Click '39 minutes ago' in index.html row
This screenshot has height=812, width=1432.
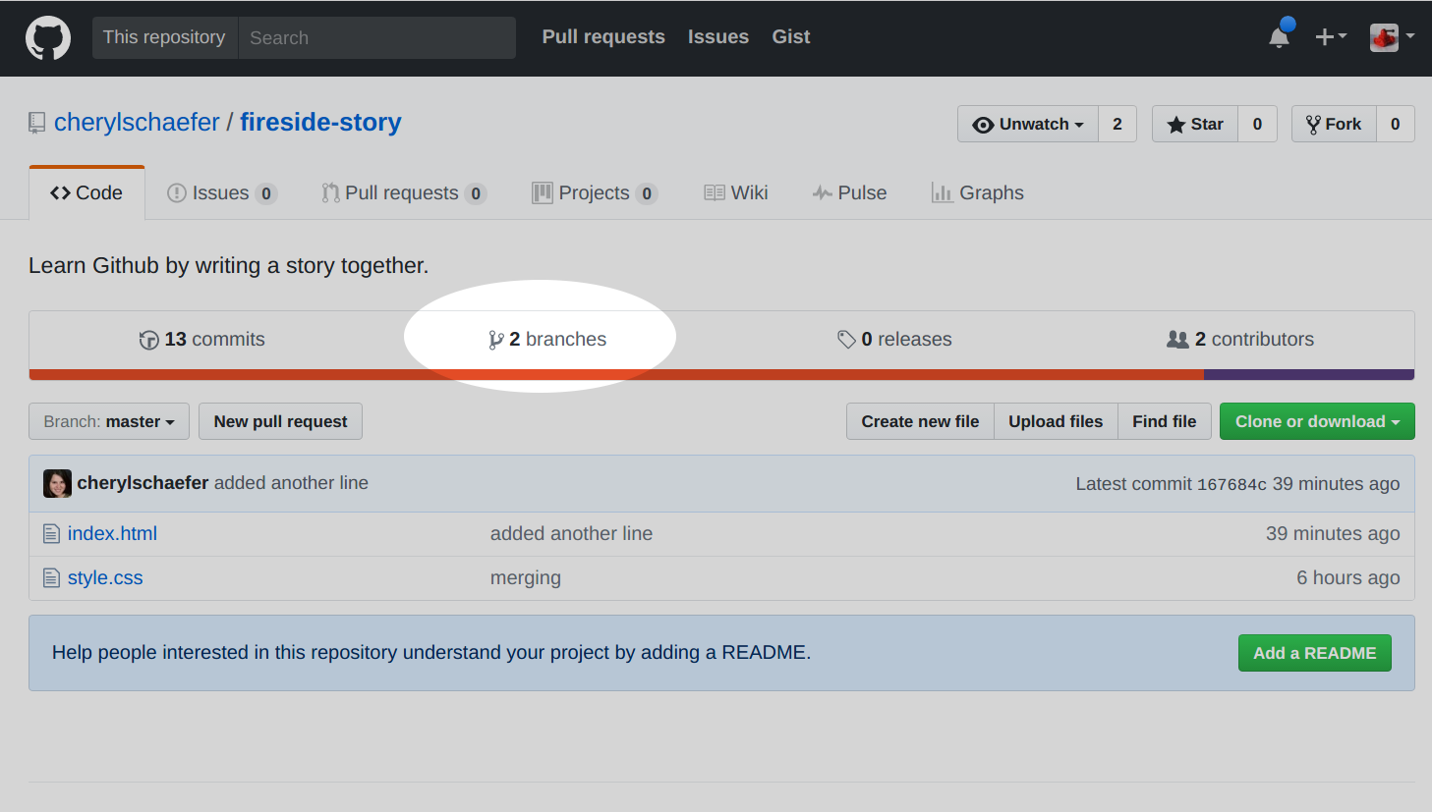(x=1333, y=534)
